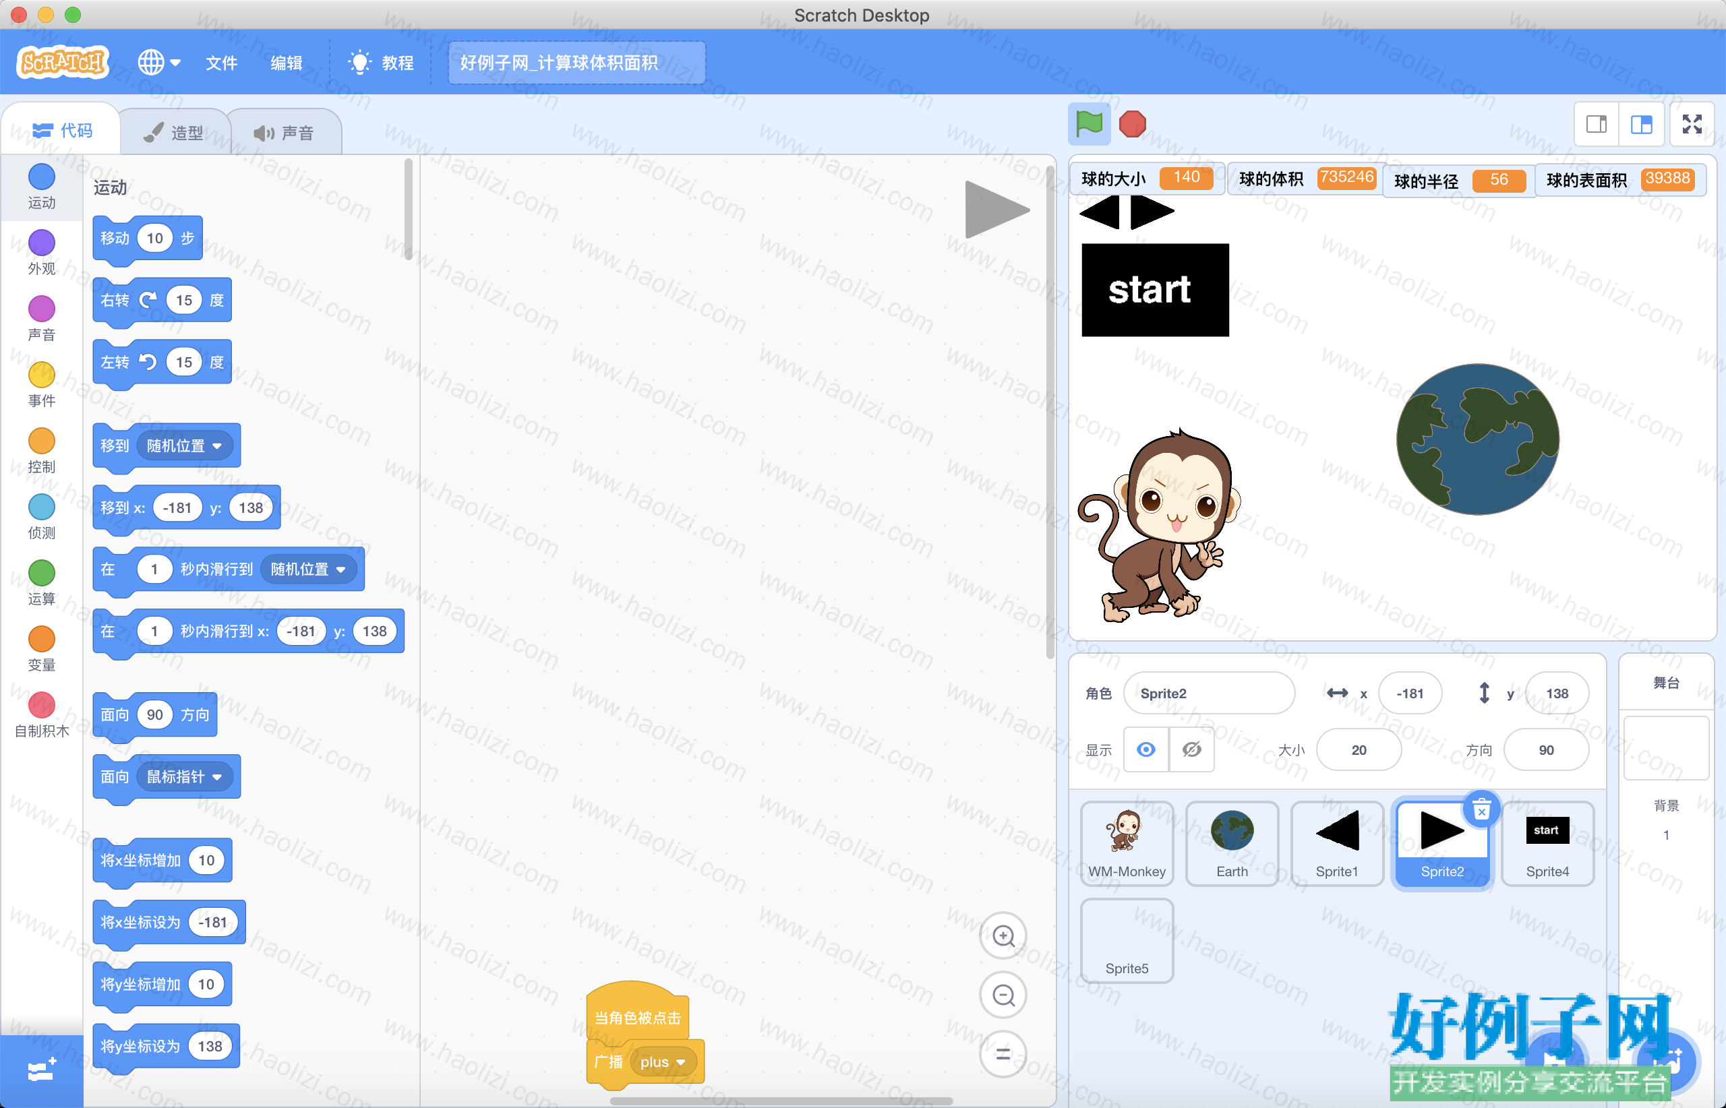
Task: Click the monkey on the stage
Action: click(1160, 525)
